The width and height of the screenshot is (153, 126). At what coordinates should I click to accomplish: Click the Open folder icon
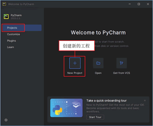coord(98,63)
